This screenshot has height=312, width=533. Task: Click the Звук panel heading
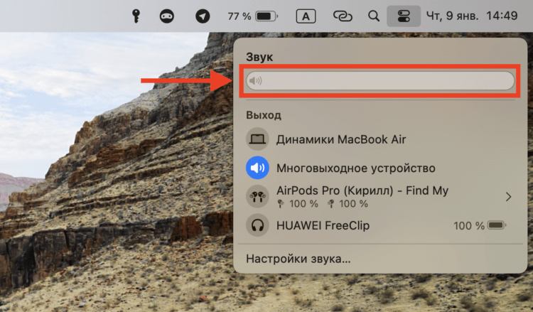259,57
